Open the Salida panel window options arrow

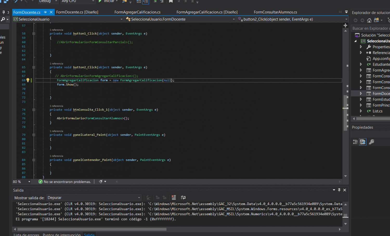pos(334,190)
